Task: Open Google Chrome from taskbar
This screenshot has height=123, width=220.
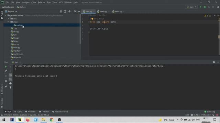Action: pyautogui.click(x=51, y=120)
